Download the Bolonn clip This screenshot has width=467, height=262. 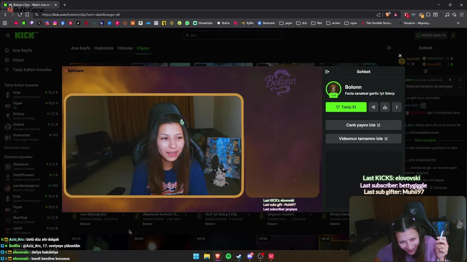(x=385, y=107)
